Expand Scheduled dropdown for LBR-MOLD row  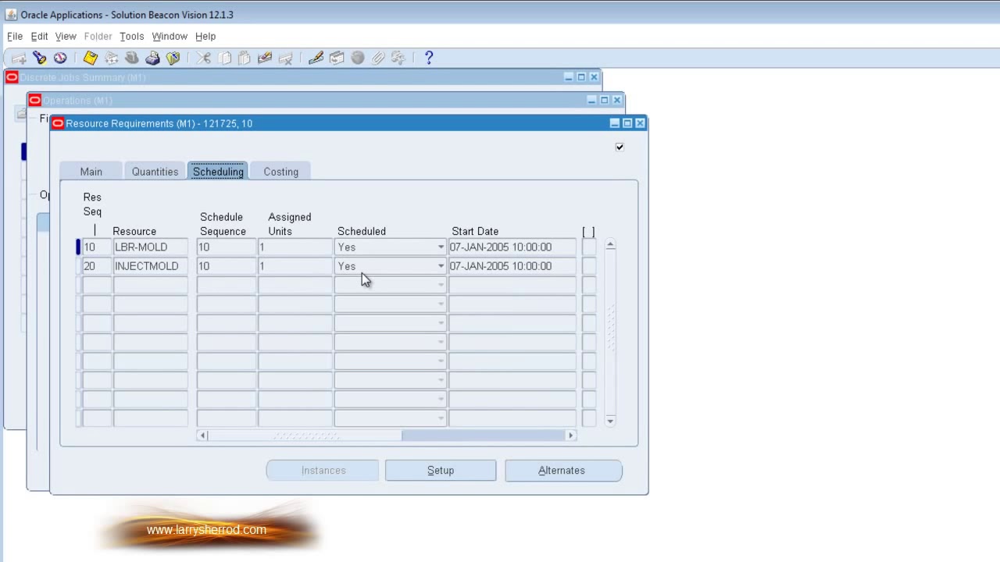point(441,247)
